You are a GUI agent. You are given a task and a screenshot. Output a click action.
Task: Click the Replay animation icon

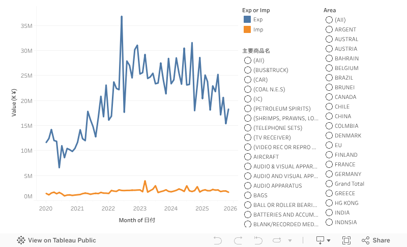point(277,240)
